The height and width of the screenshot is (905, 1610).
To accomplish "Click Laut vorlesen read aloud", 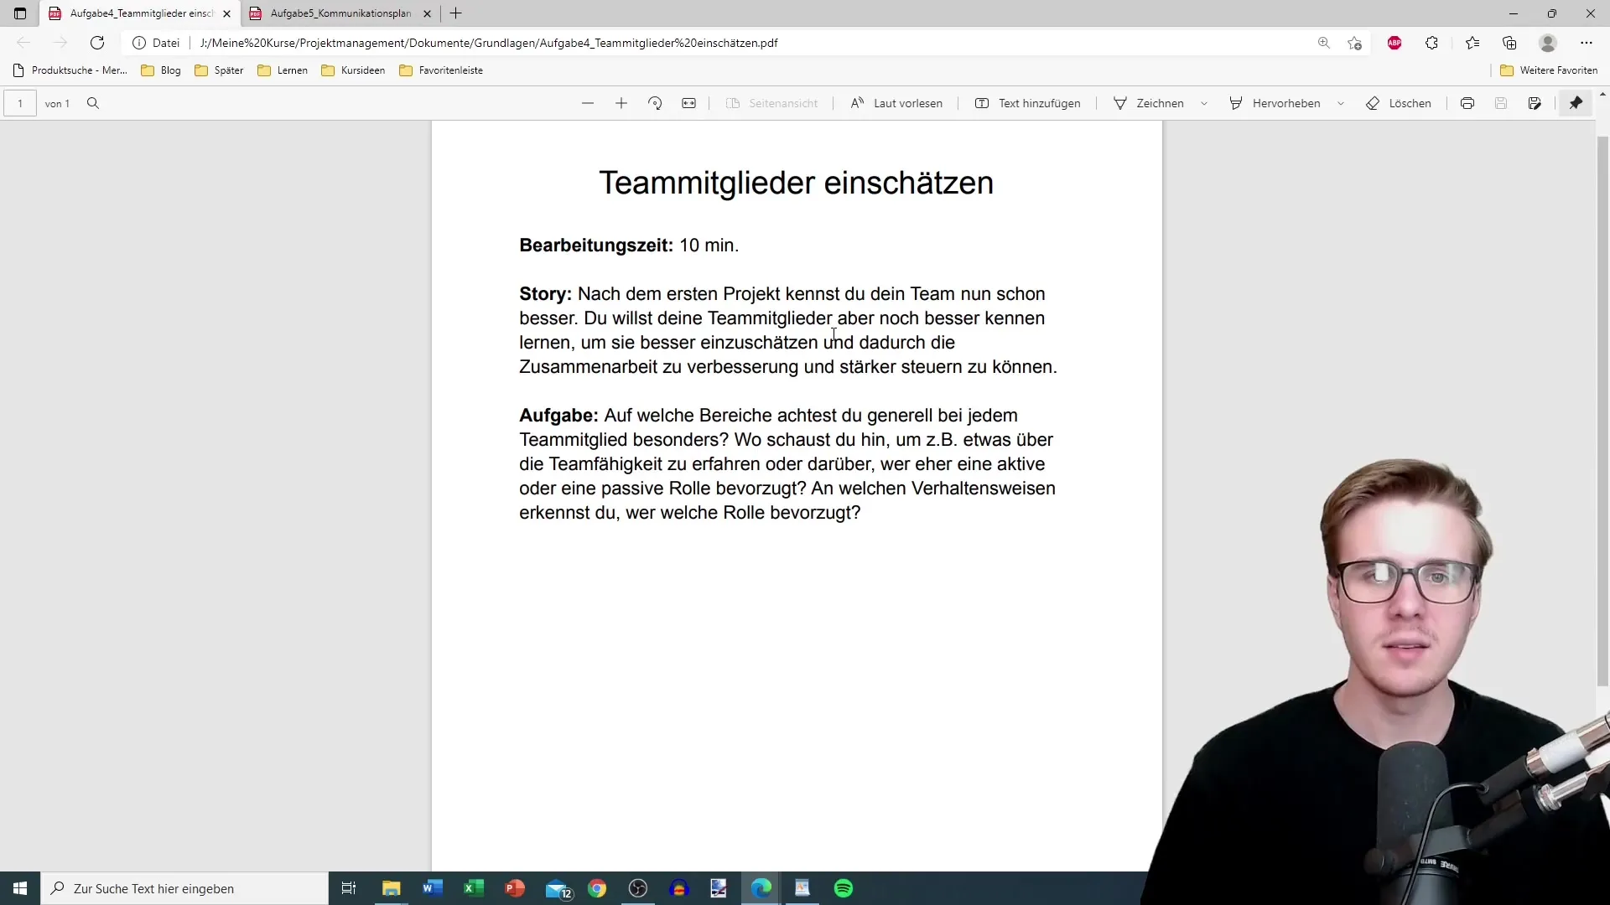I will click(896, 103).
